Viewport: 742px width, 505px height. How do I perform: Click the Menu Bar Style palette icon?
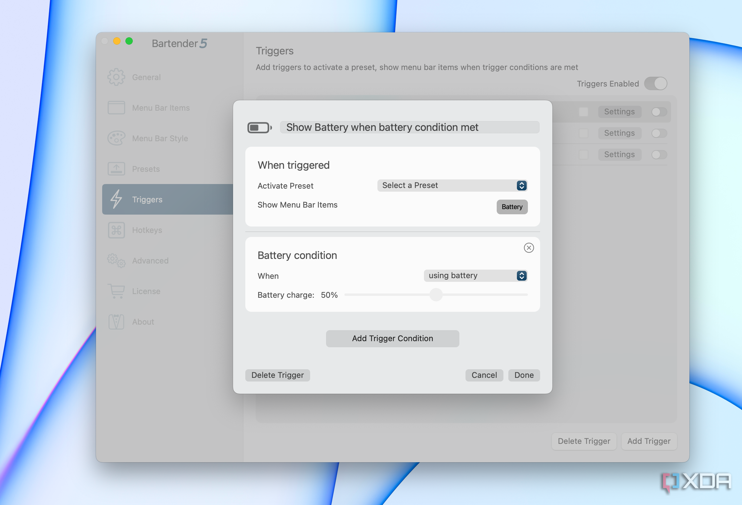point(116,138)
